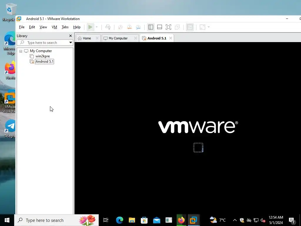The image size is (301, 226).
Task: Click the VMware Workstation taskbar icon
Action: 193,220
